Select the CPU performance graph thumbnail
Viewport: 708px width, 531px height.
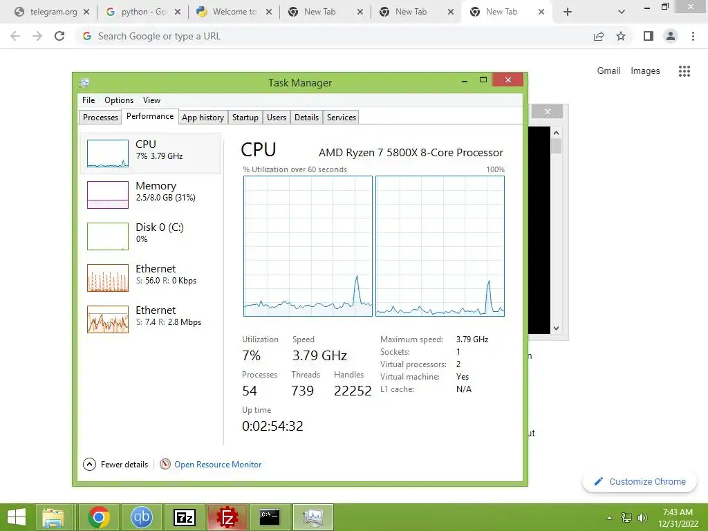point(107,153)
